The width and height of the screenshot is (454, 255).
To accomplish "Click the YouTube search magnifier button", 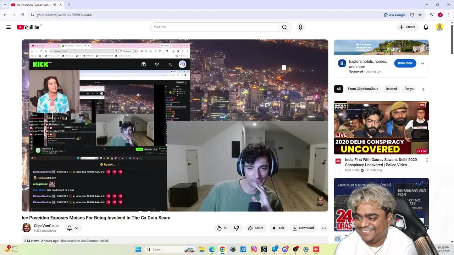I will [284, 27].
